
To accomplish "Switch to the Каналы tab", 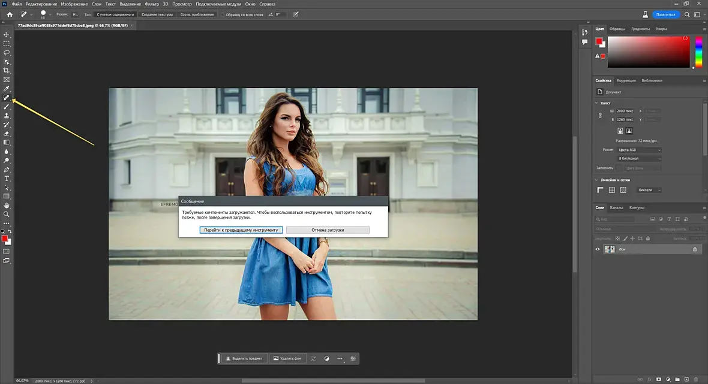I will point(616,208).
